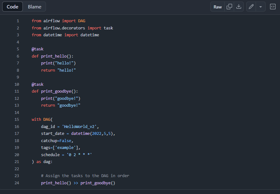Click the @task decorator on line 10
This screenshot has width=280, height=194.
coord(37,84)
